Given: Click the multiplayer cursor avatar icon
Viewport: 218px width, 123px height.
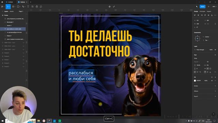Looking at the screenshot, I should click(x=197, y=6).
